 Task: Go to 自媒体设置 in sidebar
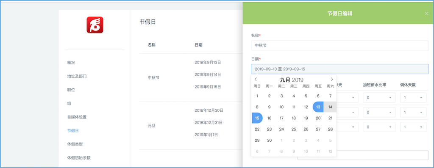point(77,117)
